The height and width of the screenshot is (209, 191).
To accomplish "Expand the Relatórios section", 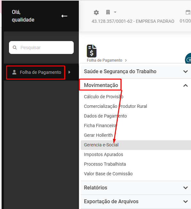I will tap(136, 188).
